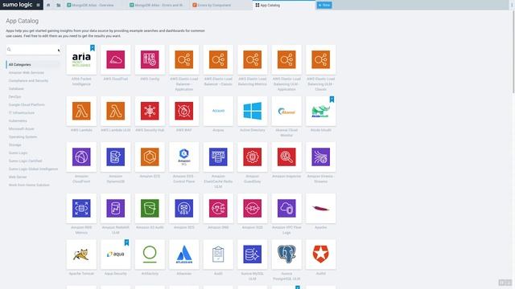Screen dimensions: 515x289
Task: Select the Acquia app tile
Action: (218, 111)
